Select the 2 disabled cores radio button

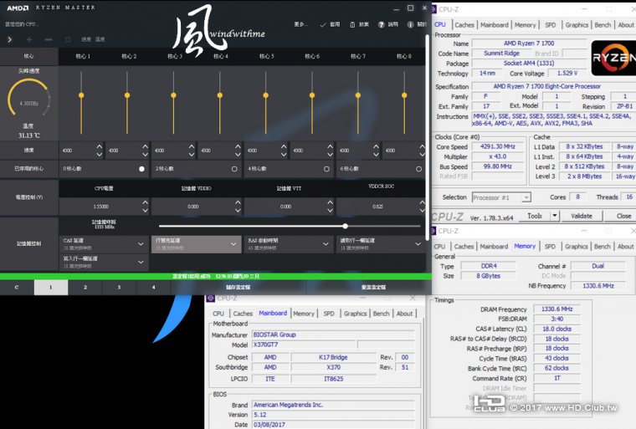[x=234, y=169]
